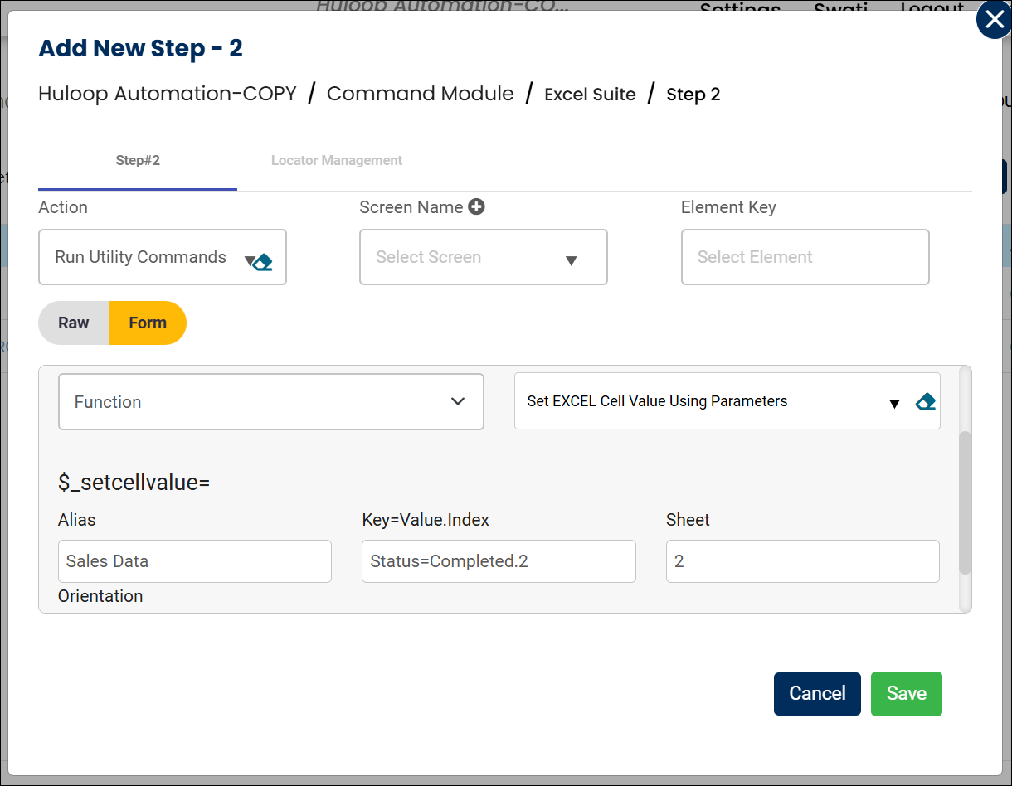Image resolution: width=1012 pixels, height=786 pixels.
Task: Click the eraser icon in Action field
Action: pyautogui.click(x=263, y=263)
